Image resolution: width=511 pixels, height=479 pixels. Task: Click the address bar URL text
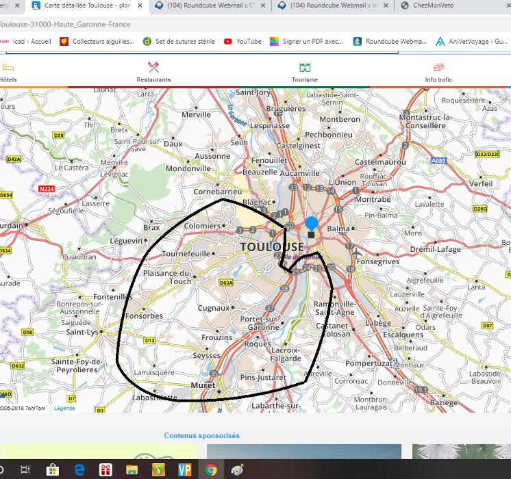(x=64, y=25)
